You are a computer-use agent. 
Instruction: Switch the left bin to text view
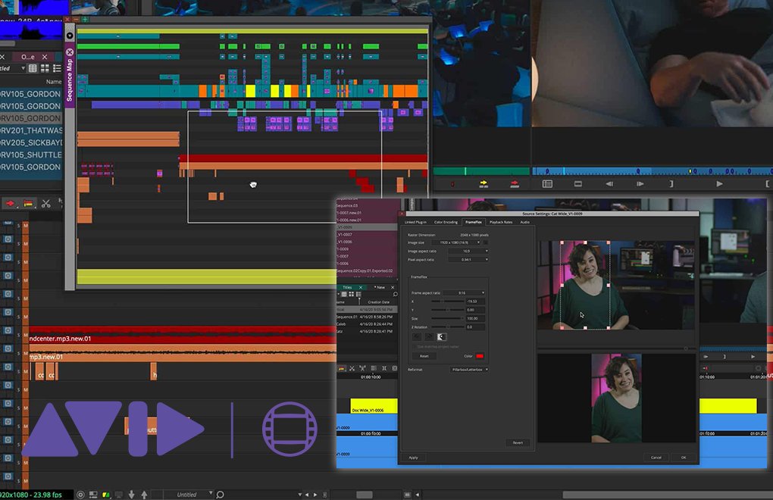[33, 68]
